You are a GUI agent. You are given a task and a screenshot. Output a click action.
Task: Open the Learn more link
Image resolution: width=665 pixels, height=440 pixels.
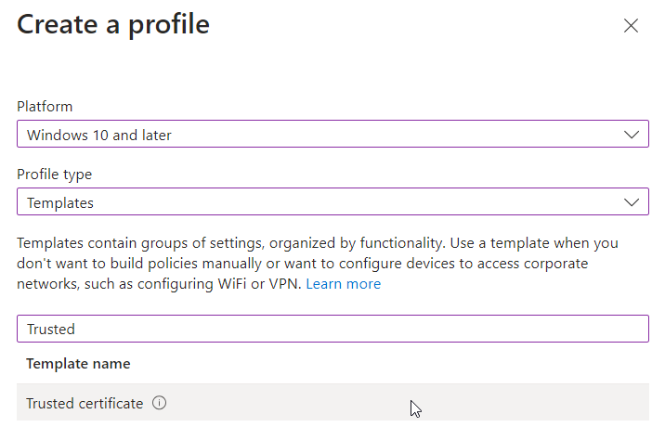(344, 284)
